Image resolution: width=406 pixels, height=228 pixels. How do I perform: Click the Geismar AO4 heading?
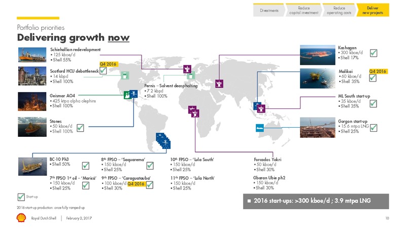tap(62, 95)
